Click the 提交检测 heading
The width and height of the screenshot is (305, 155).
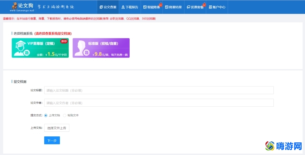(x=20, y=82)
